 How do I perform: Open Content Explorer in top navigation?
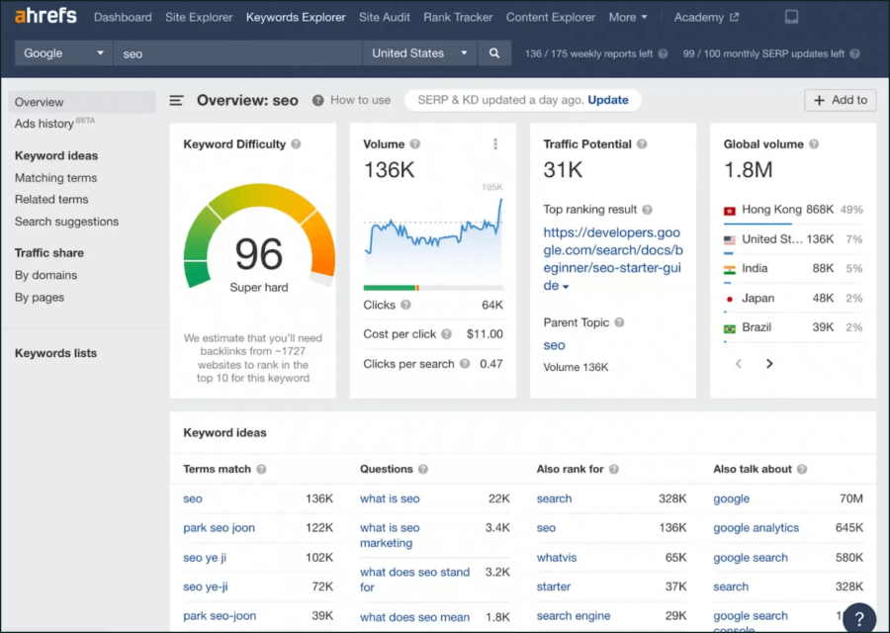coord(551,18)
